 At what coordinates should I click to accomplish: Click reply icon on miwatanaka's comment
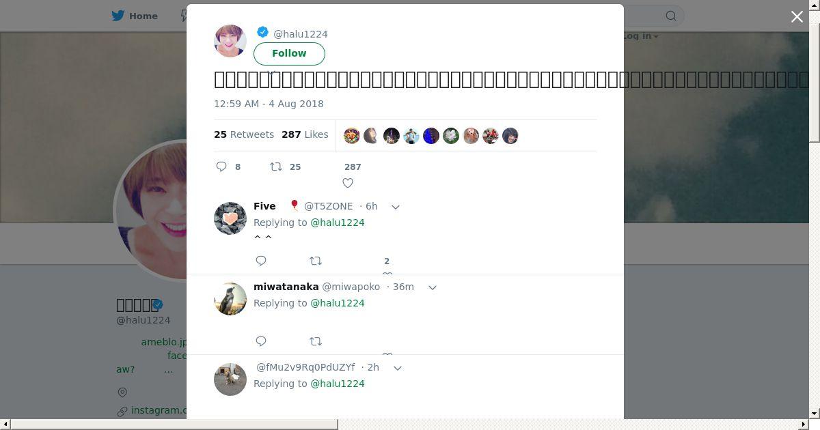pyautogui.click(x=261, y=341)
